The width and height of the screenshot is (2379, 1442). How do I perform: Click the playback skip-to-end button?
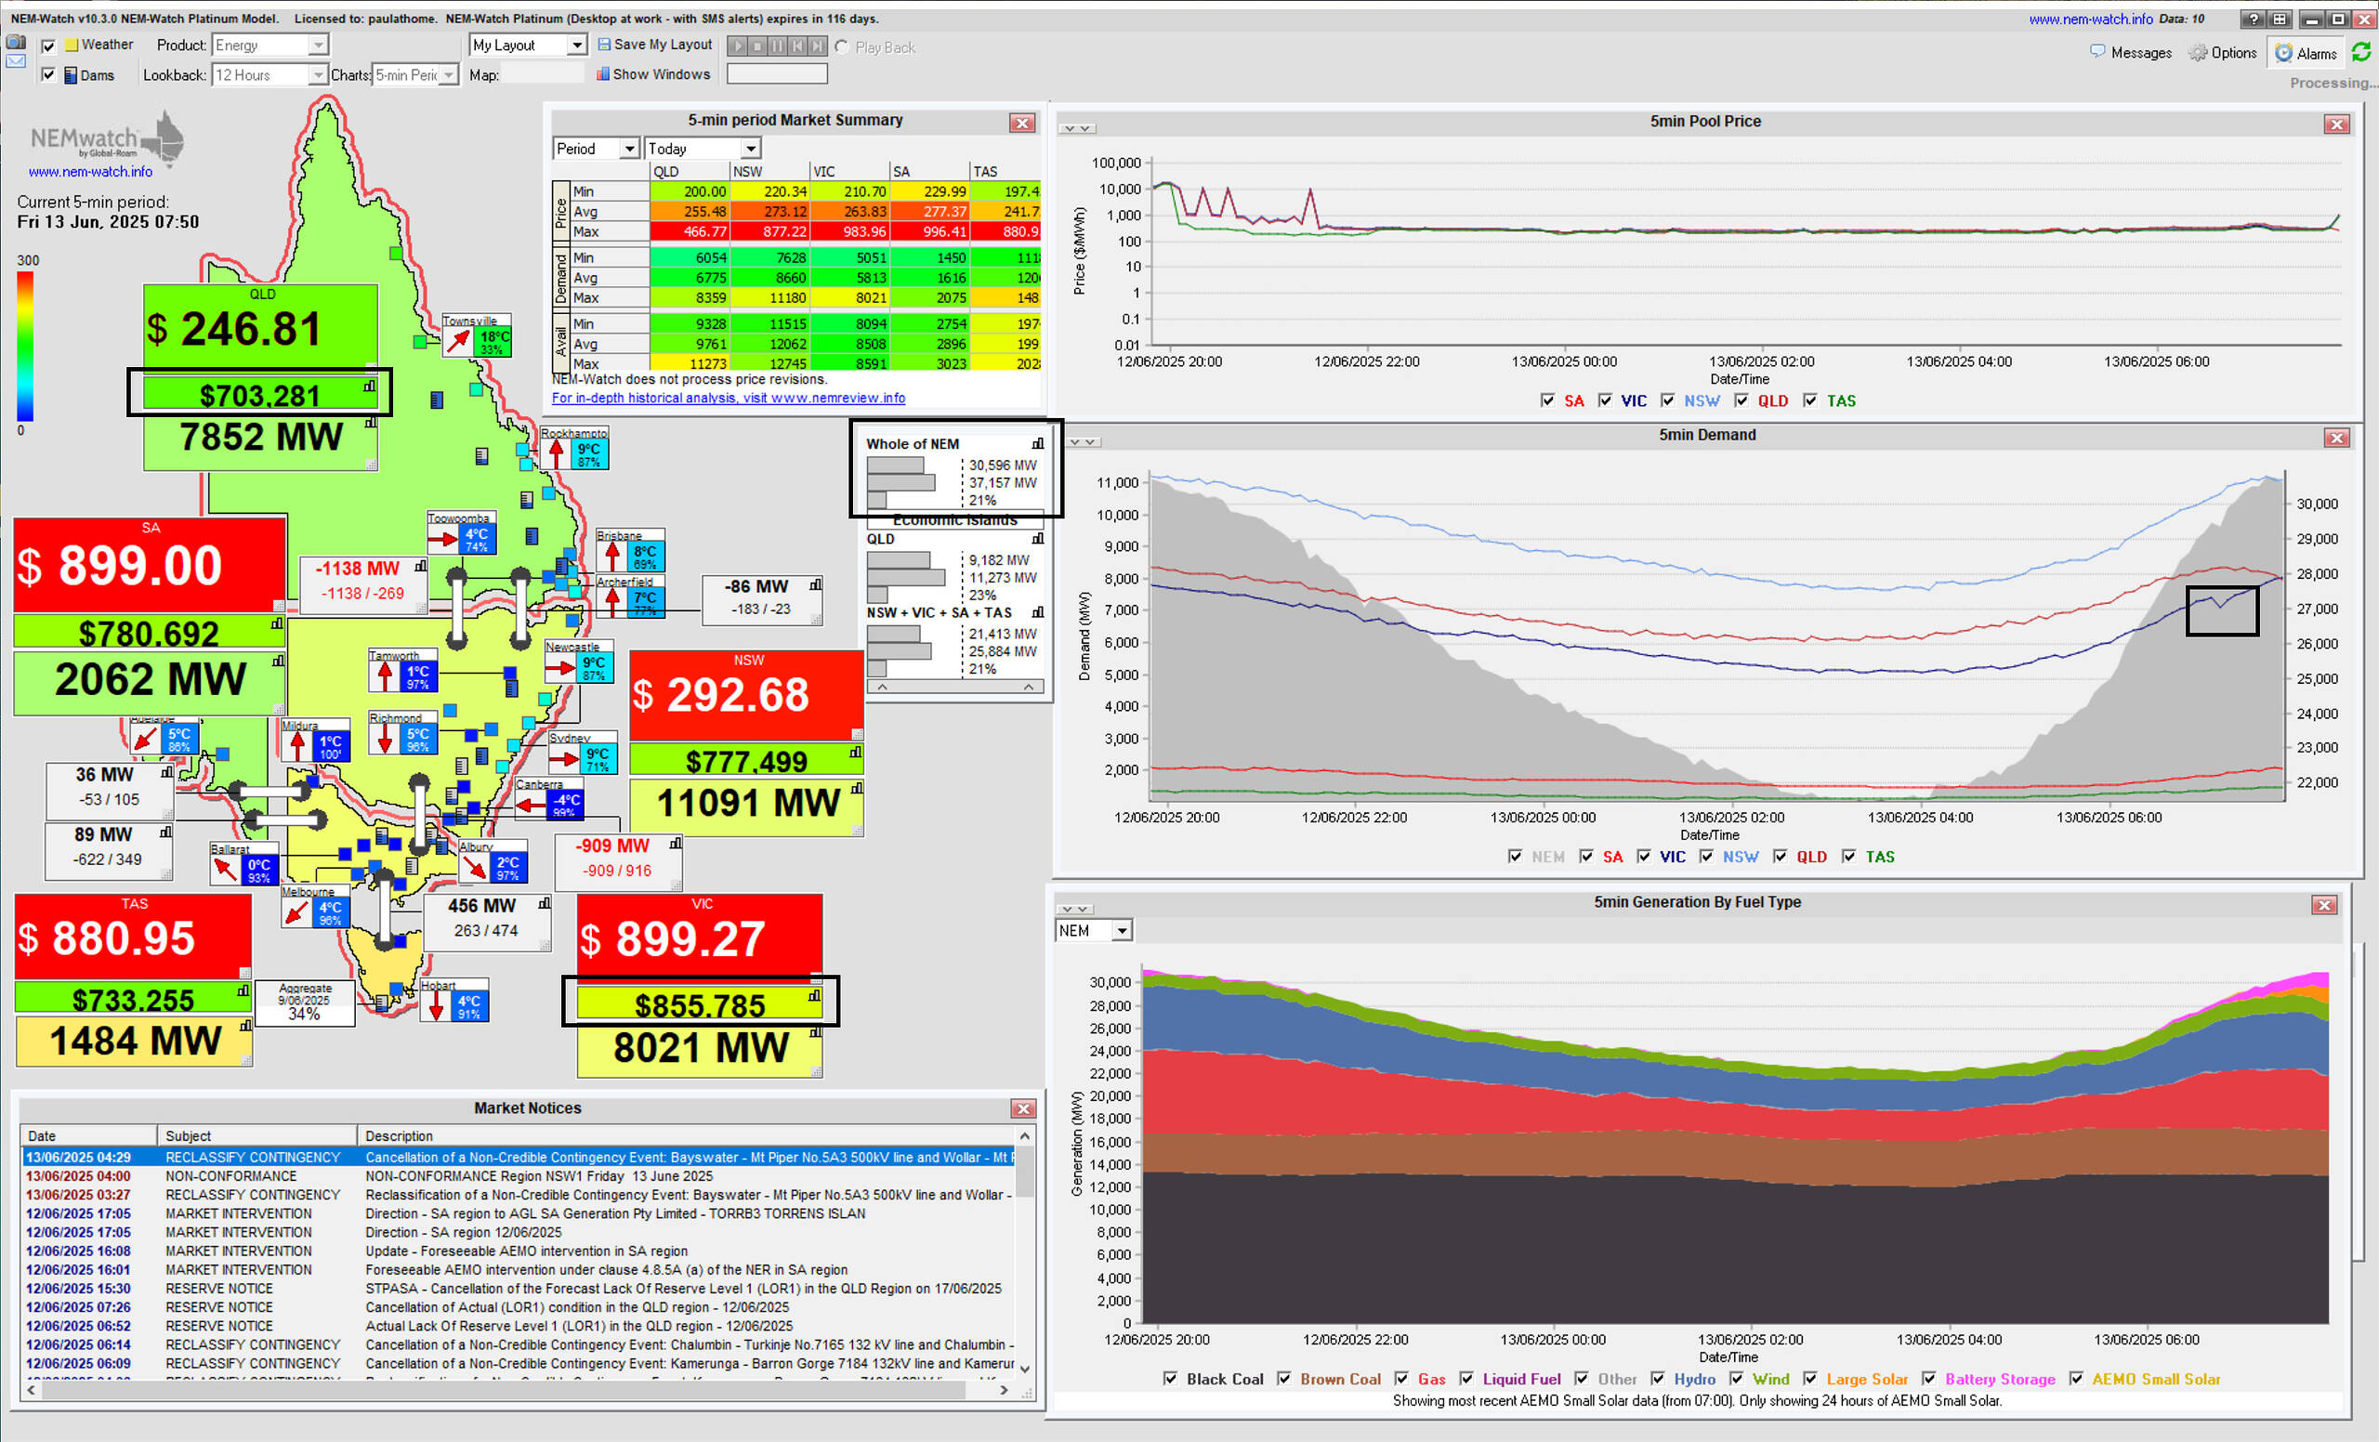tap(818, 46)
